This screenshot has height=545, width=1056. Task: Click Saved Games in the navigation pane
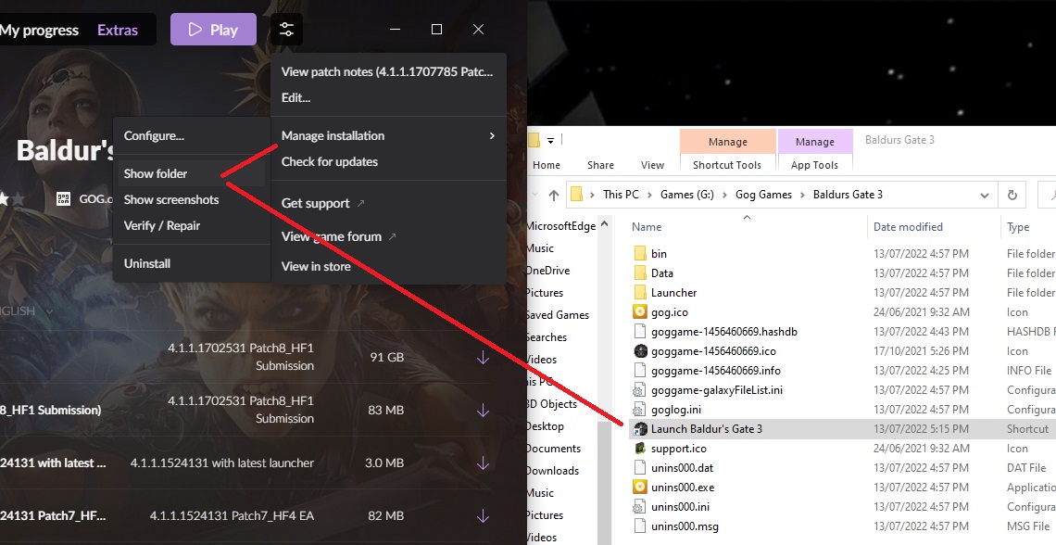click(x=558, y=314)
